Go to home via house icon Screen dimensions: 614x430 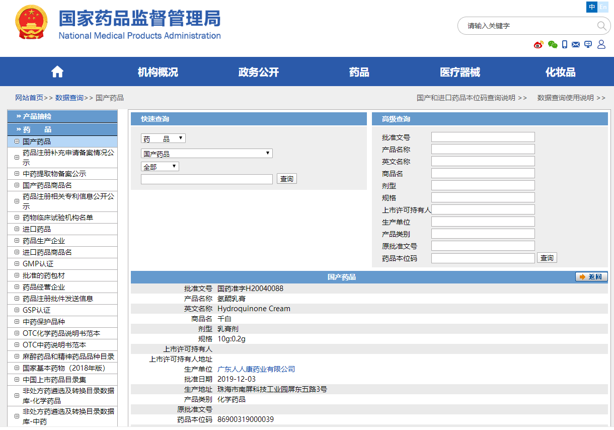tap(57, 72)
